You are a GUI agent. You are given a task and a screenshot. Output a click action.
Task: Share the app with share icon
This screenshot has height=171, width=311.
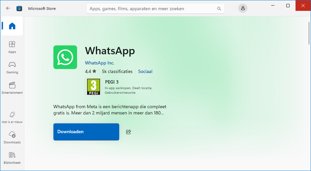[x=128, y=132]
